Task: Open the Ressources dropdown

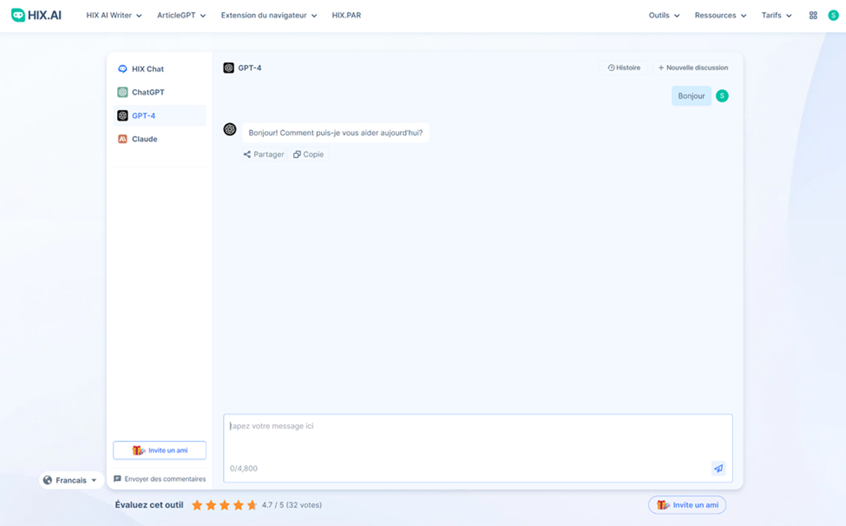Action: coord(721,16)
